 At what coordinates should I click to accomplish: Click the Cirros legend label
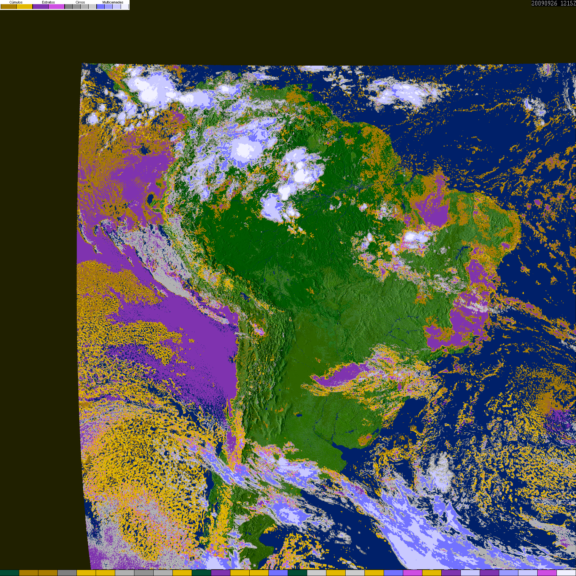click(80, 2)
